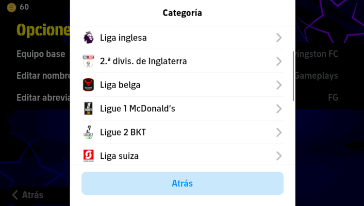Click the Premier League lion logo icon

click(88, 37)
